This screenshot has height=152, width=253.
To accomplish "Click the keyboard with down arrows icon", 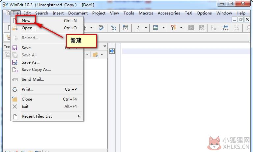I will [226, 28].
